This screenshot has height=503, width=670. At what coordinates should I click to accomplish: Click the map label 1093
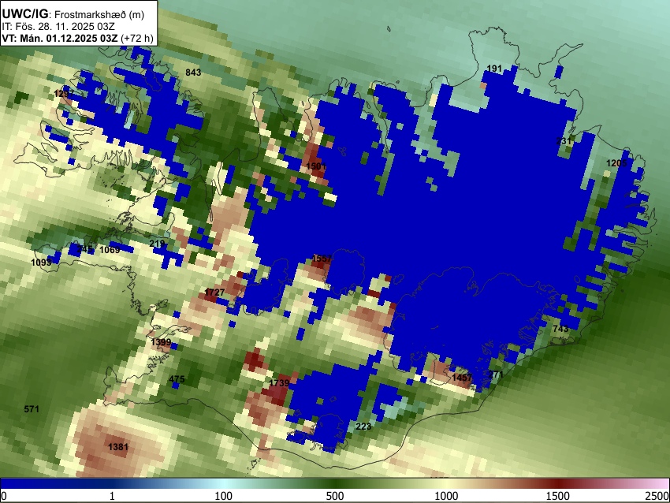42,262
